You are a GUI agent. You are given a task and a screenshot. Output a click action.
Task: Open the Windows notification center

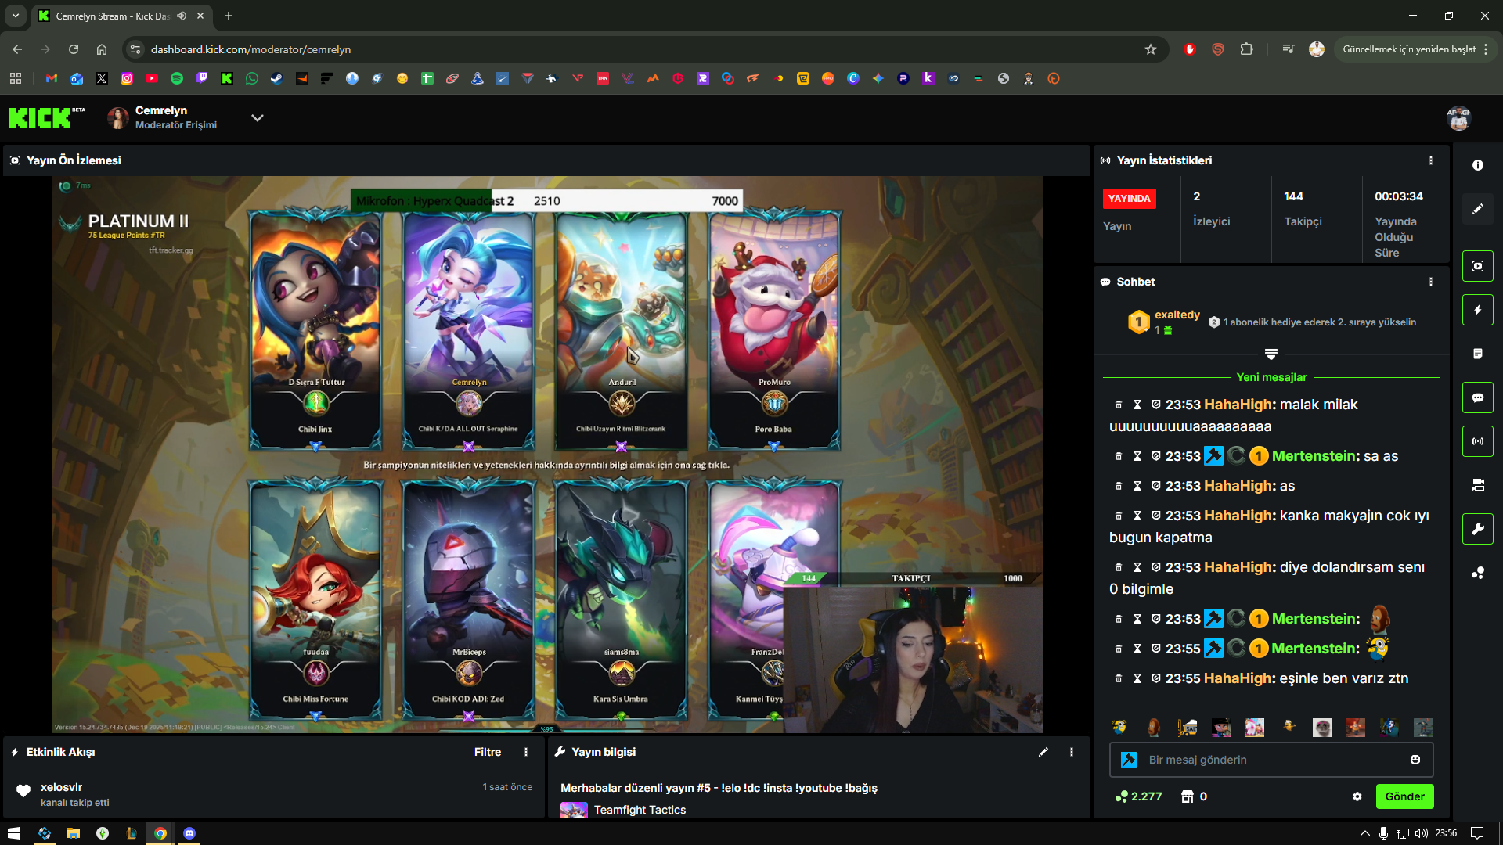1477,833
